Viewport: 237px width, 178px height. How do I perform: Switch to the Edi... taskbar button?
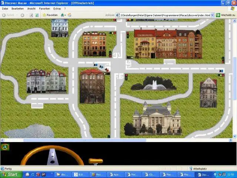coord(80,175)
